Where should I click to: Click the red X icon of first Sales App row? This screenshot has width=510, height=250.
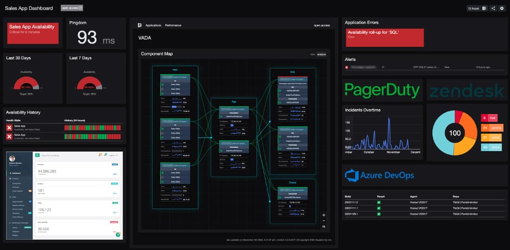pos(9,128)
